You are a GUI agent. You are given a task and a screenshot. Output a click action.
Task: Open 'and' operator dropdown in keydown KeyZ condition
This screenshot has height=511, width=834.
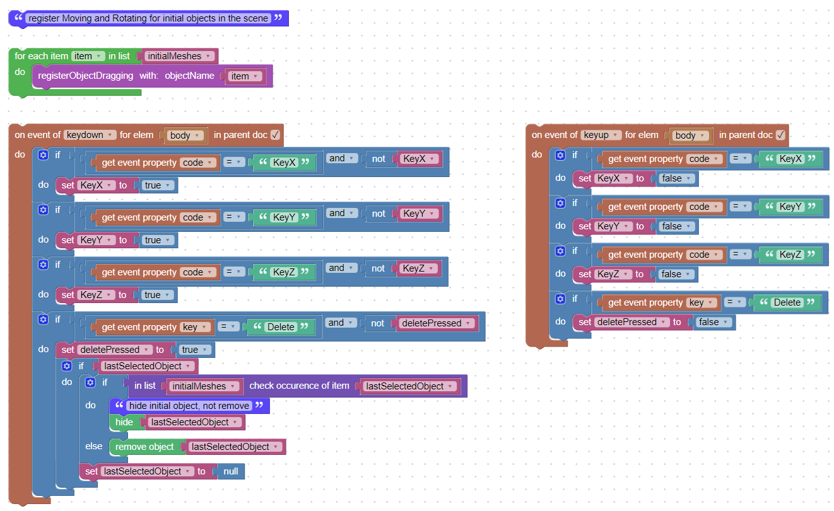(341, 268)
